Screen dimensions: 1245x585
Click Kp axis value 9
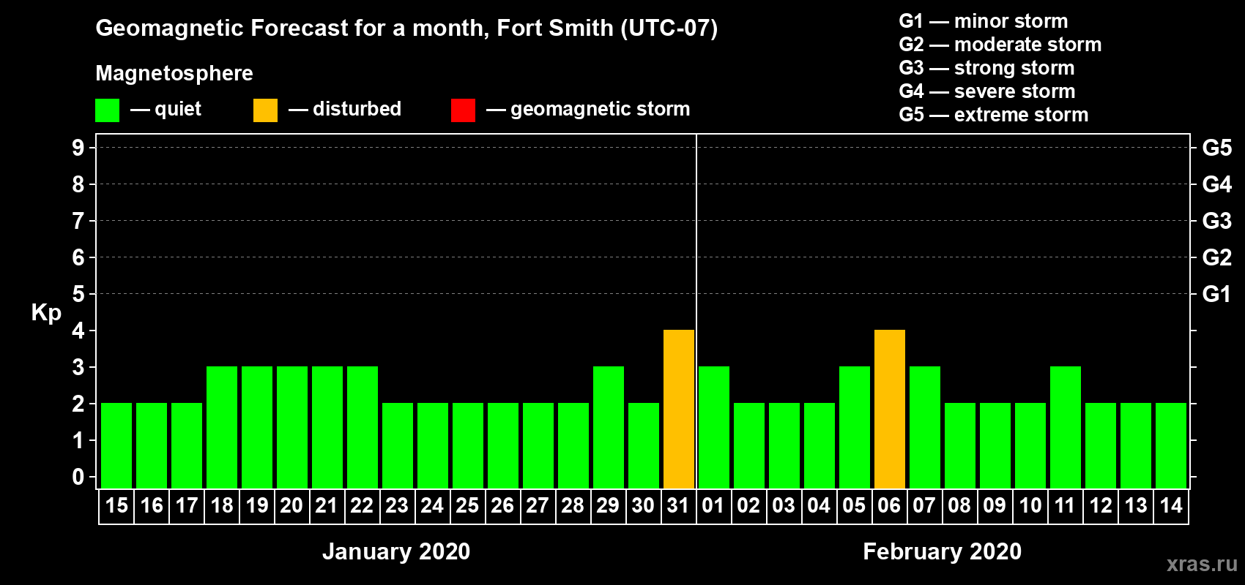78,148
